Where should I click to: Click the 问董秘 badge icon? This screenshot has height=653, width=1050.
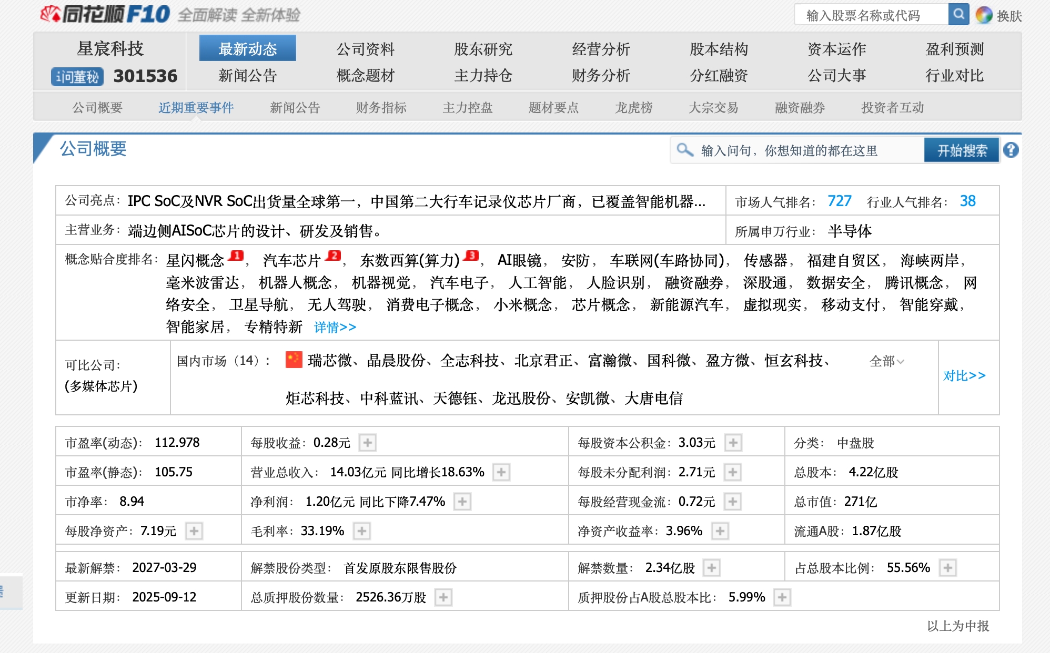click(77, 77)
